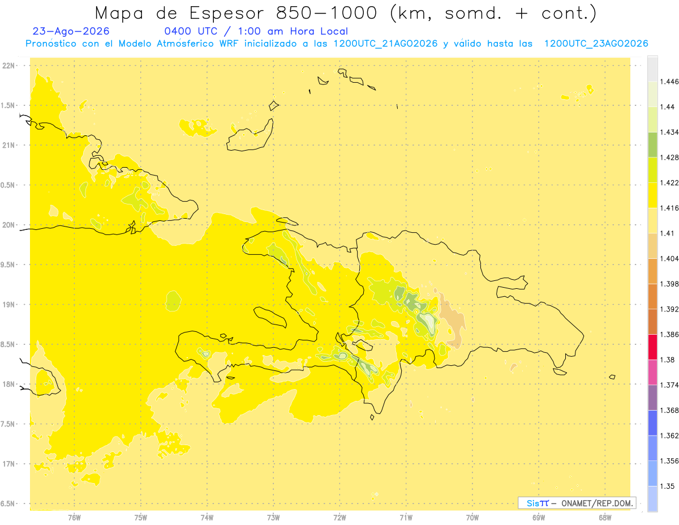
Task: Click the 71W longitude label
Action: point(406,518)
